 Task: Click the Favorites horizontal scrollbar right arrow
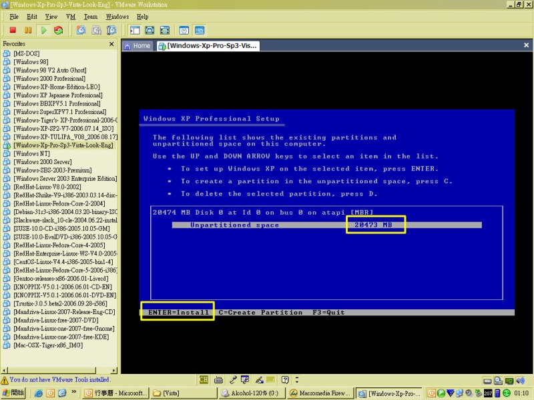pos(113,370)
